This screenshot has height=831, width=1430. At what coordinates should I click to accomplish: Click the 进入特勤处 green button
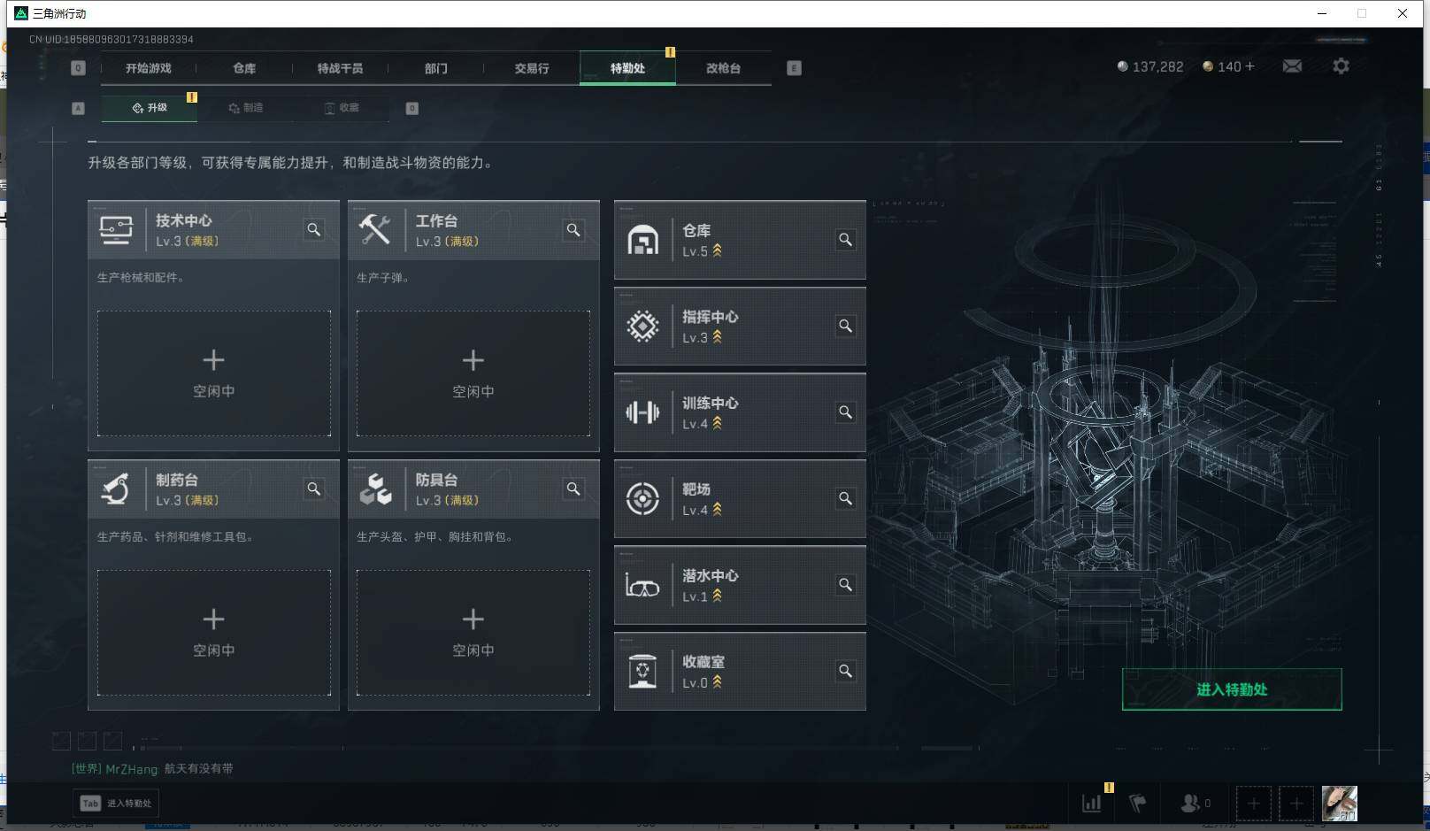pyautogui.click(x=1231, y=689)
